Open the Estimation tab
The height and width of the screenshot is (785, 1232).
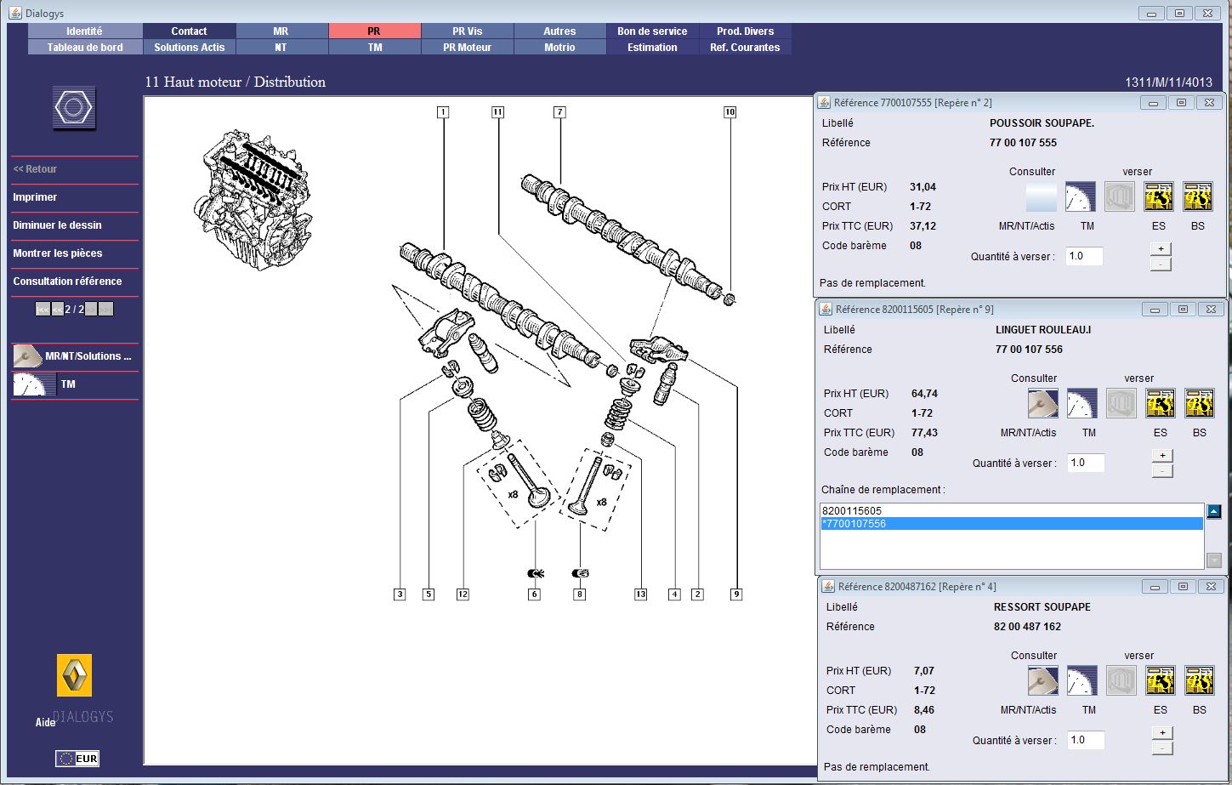tap(652, 48)
